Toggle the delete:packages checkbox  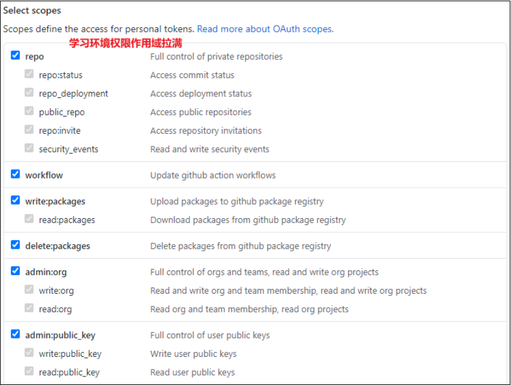[x=15, y=245]
